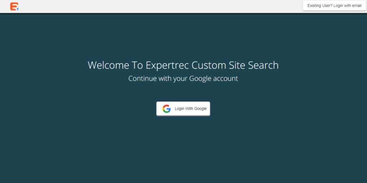
Task: Click the Existing User? text
Action: 320,6
